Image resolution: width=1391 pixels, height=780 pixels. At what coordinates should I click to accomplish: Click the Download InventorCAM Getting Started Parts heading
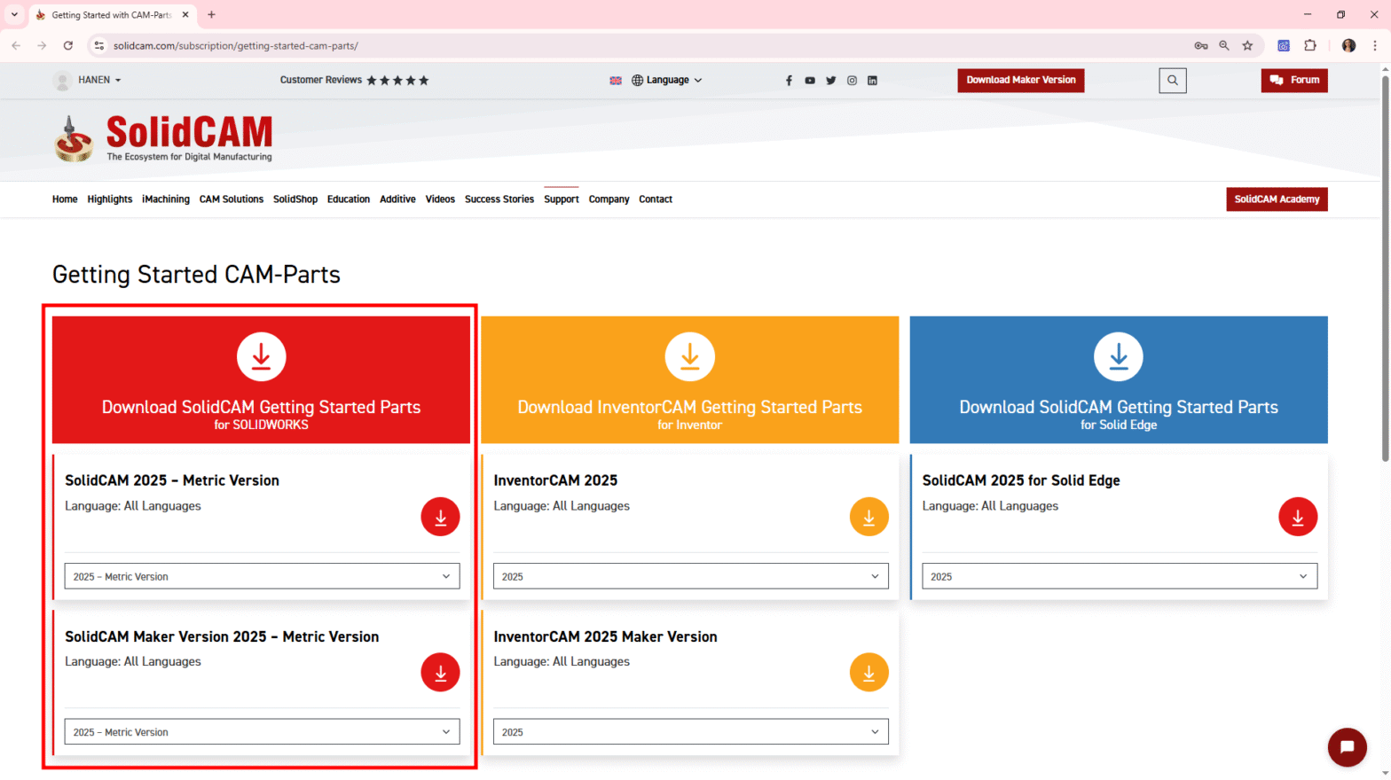(x=690, y=407)
